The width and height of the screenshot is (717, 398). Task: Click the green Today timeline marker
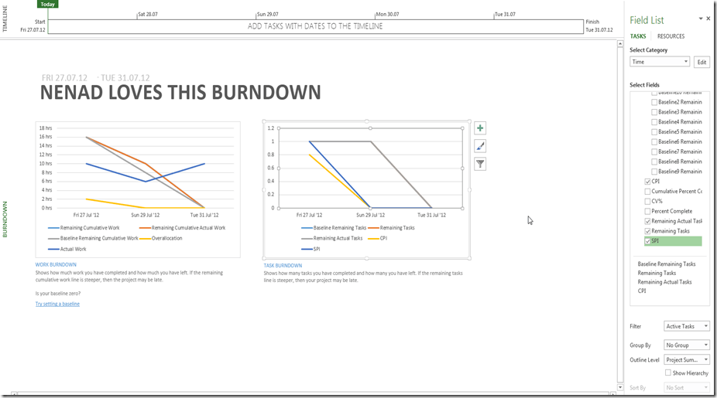[x=47, y=4]
